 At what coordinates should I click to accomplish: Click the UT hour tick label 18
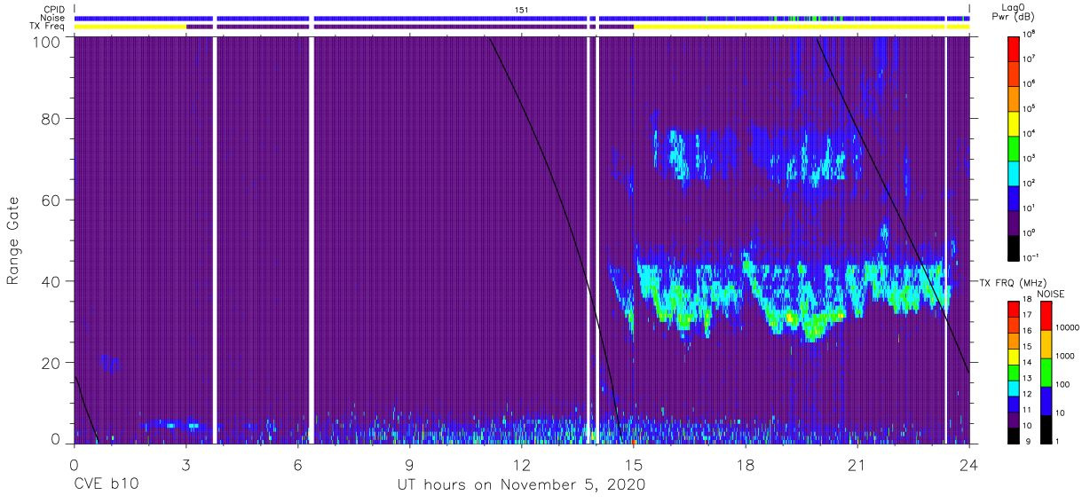pos(746,463)
